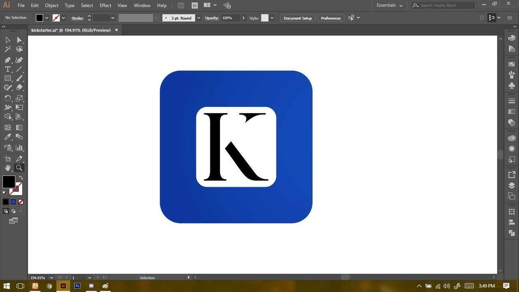The height and width of the screenshot is (292, 519).
Task: Pick the Line Segment tool
Action: click(19, 69)
